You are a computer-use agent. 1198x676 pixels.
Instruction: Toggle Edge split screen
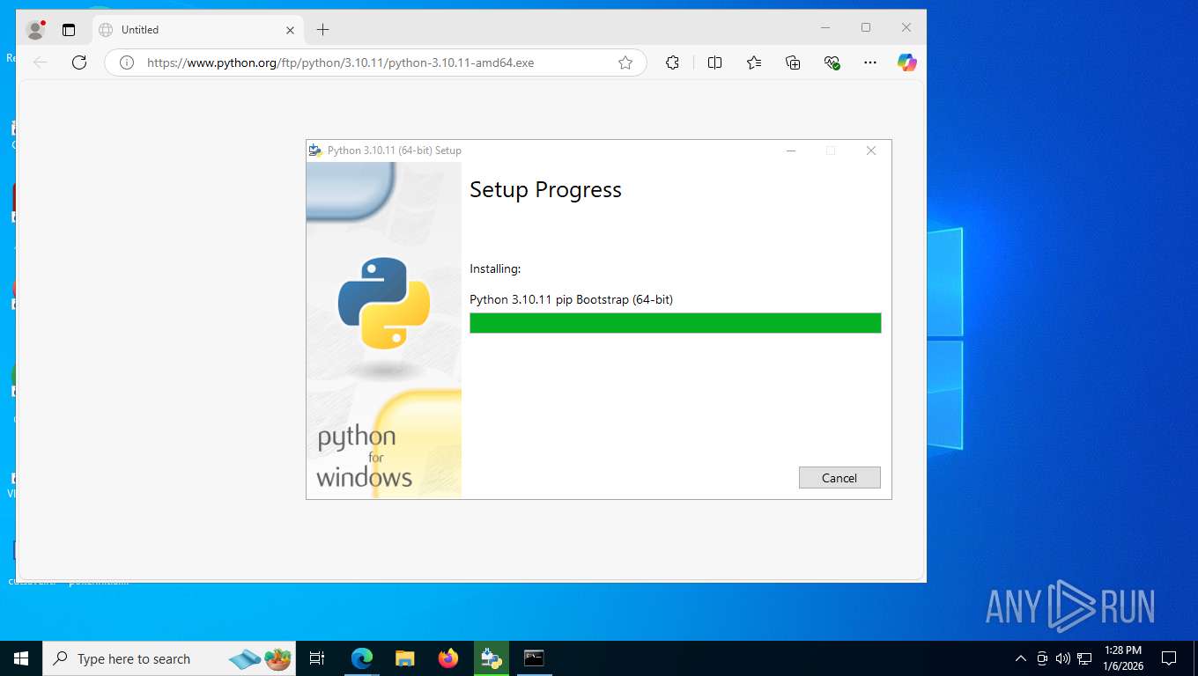pyautogui.click(x=714, y=62)
